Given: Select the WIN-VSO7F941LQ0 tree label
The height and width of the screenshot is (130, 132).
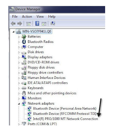Looking at the screenshot, I should tap(37, 31).
